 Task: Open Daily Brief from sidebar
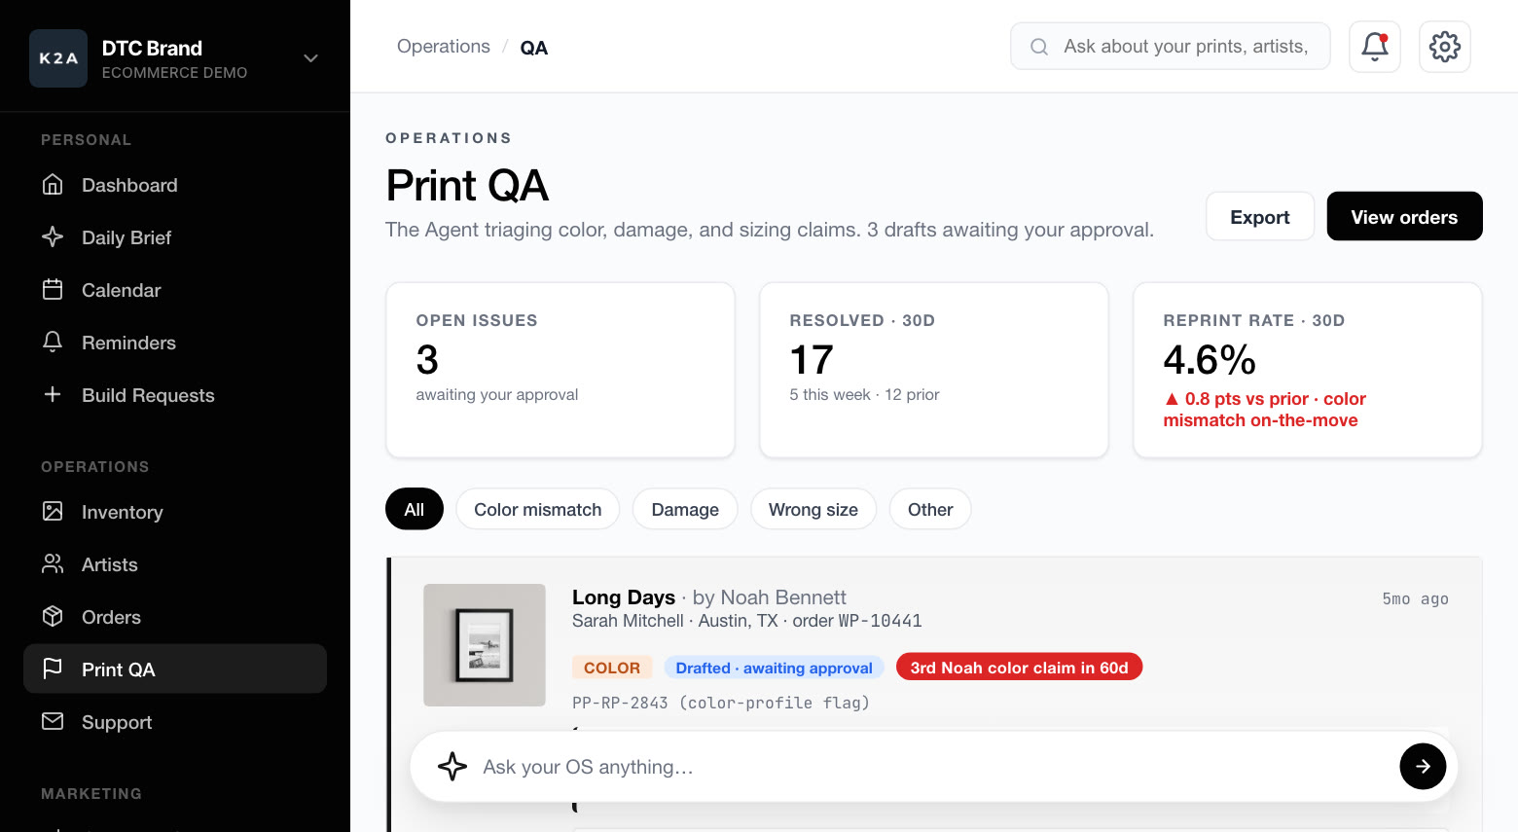(175, 237)
